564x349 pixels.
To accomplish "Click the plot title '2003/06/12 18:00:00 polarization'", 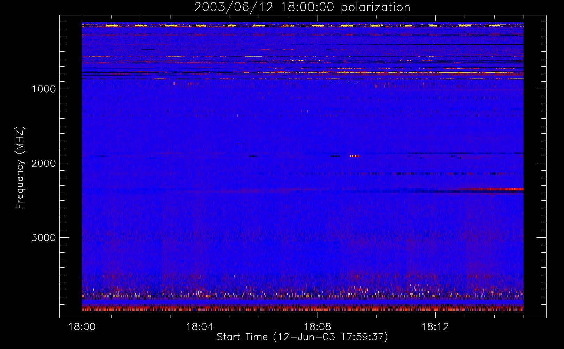I will (302, 7).
